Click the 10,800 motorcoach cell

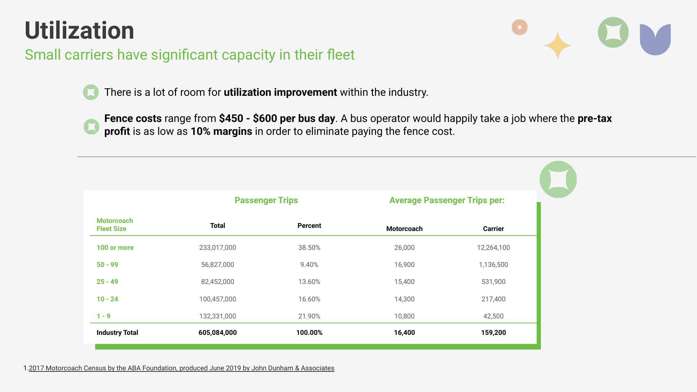tap(404, 316)
